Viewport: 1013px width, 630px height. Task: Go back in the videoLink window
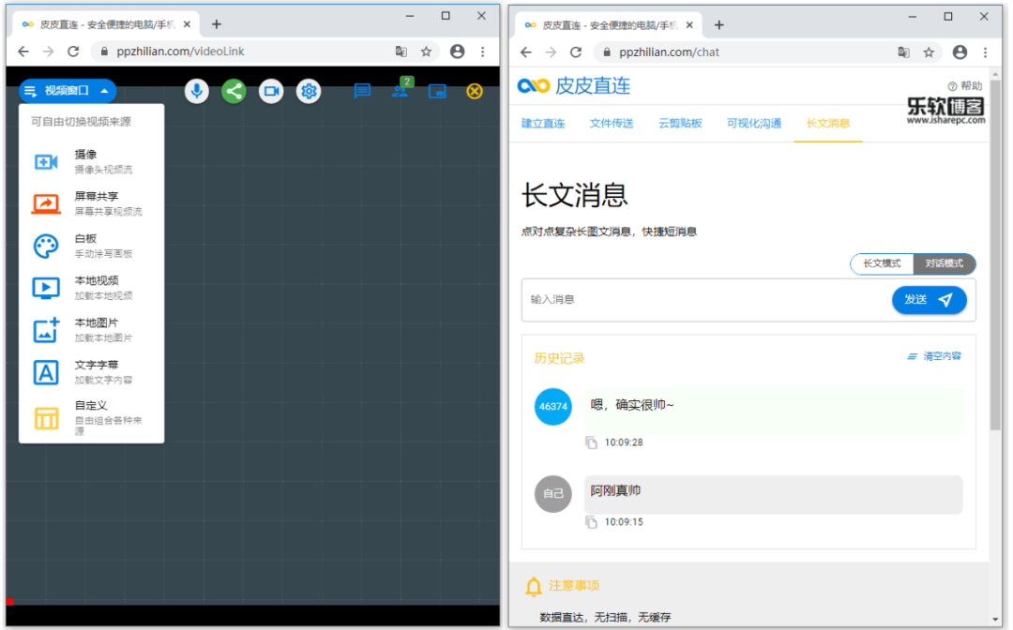(23, 51)
